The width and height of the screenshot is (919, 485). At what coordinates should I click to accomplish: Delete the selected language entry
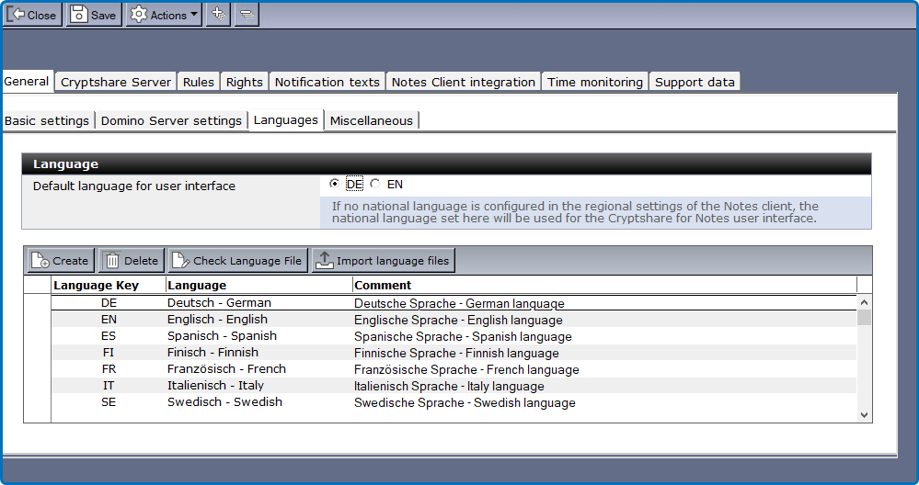click(131, 261)
